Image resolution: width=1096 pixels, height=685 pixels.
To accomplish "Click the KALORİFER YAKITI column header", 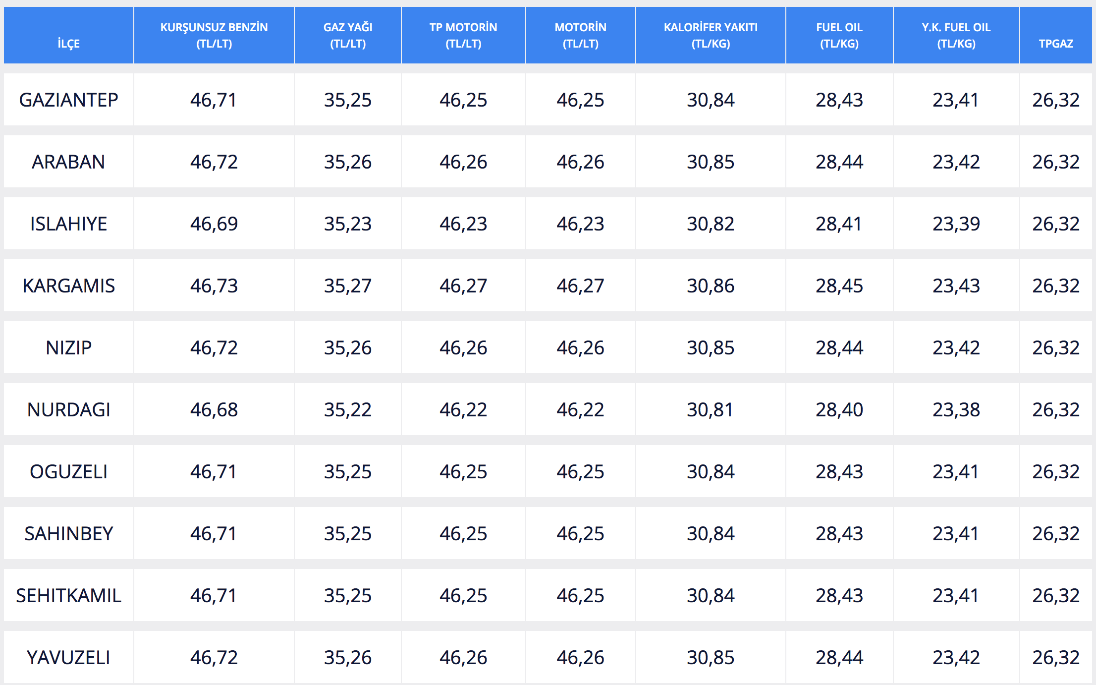I will tap(711, 35).
